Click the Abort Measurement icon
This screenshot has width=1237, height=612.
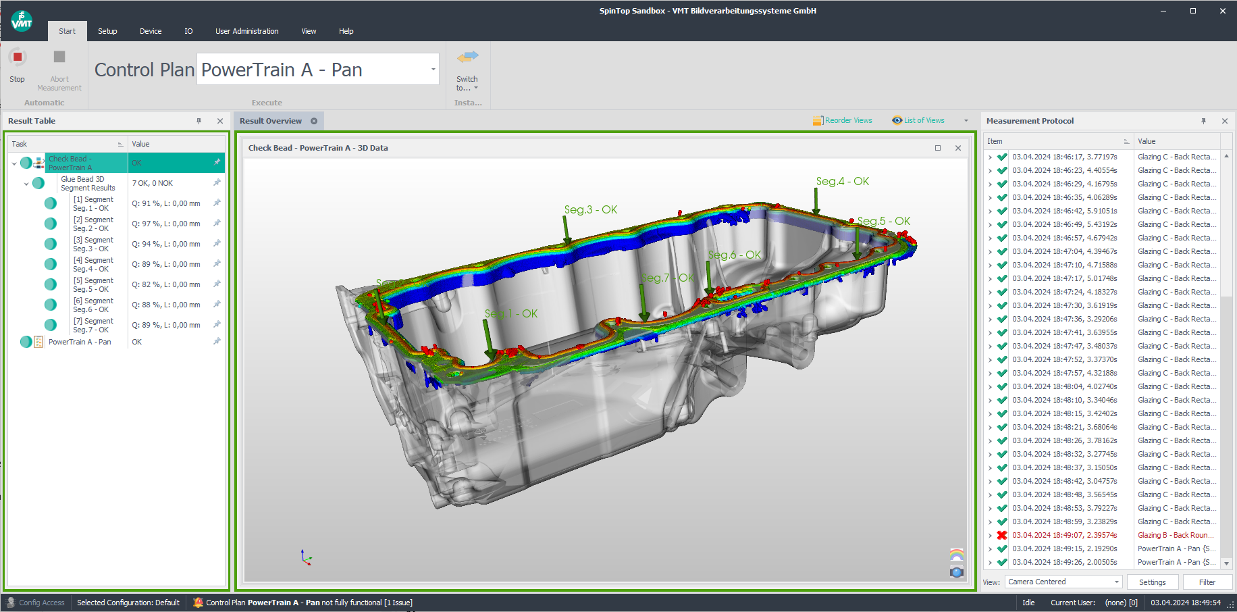coord(59,57)
